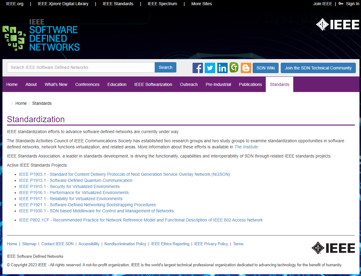This screenshot has width=361, height=276.
Task: Open the Publications menu item
Action: pos(250,84)
